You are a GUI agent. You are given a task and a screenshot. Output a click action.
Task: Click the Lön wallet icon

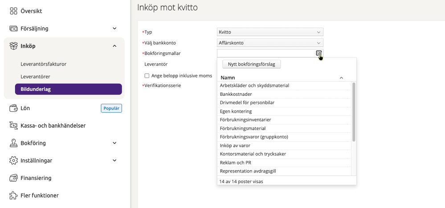[x=13, y=108]
